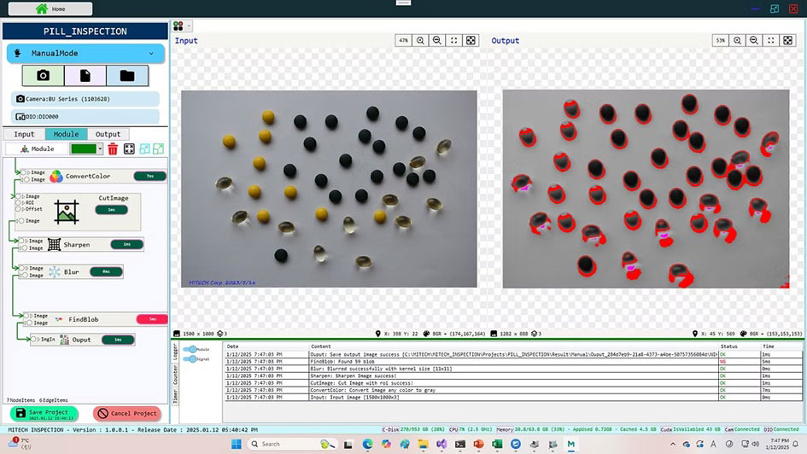This screenshot has height=454, width=807.
Task: Click the camera capture button
Action: click(x=43, y=76)
